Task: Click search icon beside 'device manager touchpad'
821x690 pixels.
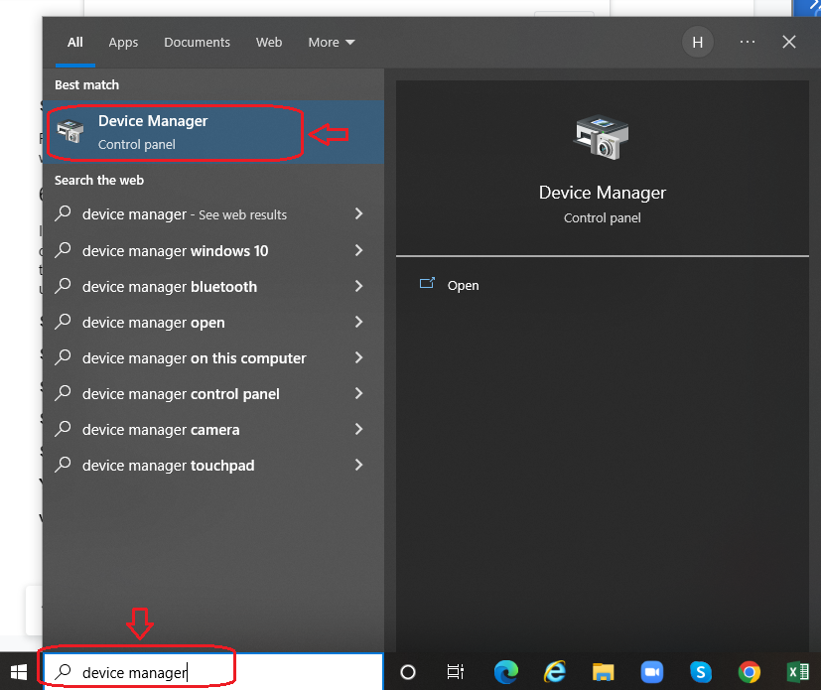Action: (63, 465)
